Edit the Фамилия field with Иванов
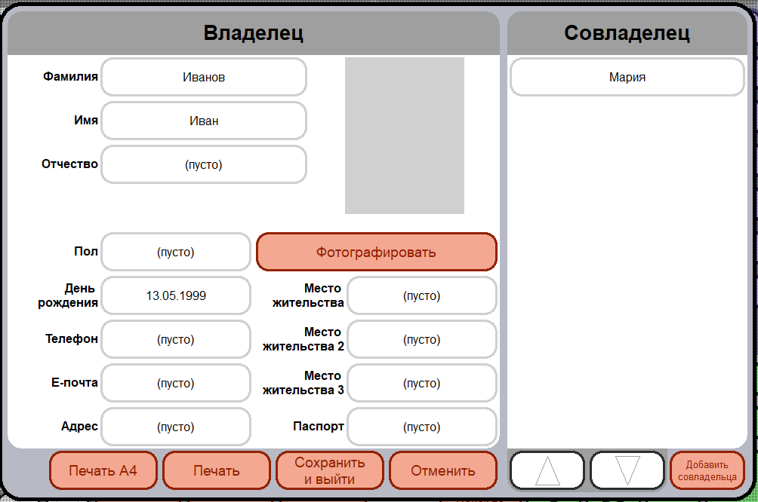Image resolution: width=758 pixels, height=502 pixels. coord(204,77)
